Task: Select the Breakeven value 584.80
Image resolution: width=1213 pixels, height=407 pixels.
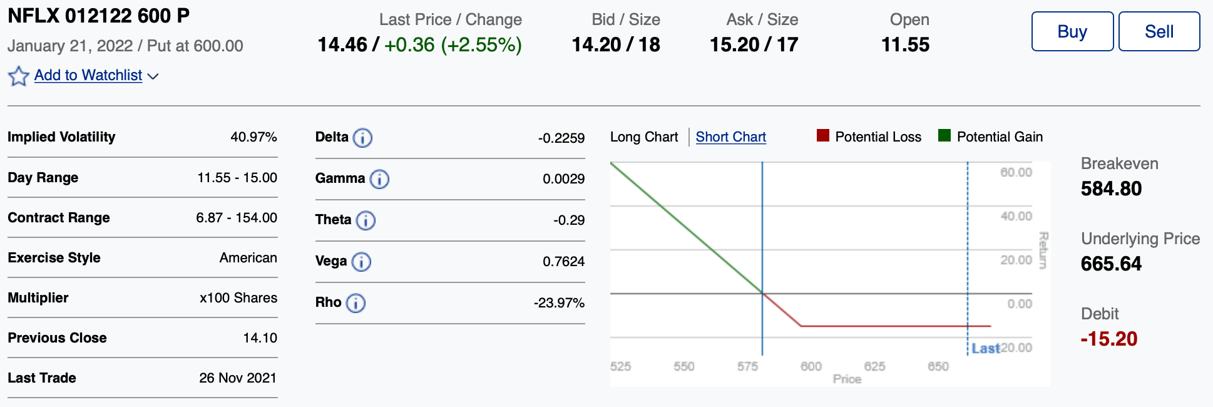Action: [1111, 188]
